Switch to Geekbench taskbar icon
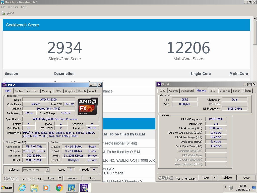Screen dimensions: 257x193 [x=72, y=187]
